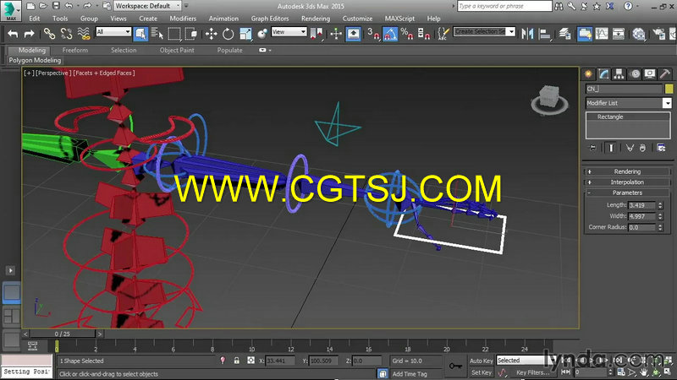
Task: Toggle Show End Result button
Action: 610,148
